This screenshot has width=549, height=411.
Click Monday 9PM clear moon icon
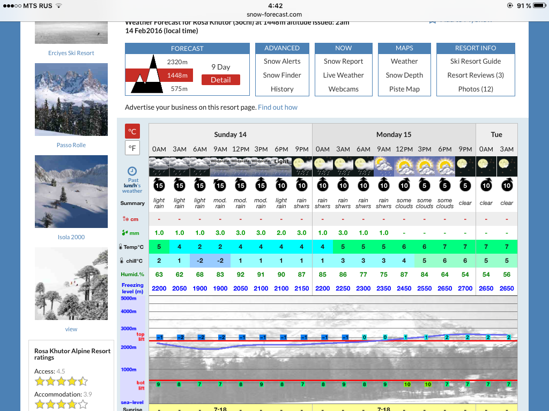click(x=465, y=166)
